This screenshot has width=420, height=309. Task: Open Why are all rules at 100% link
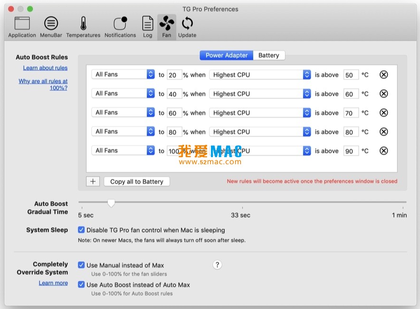43,84
